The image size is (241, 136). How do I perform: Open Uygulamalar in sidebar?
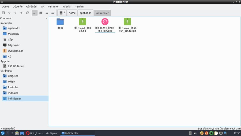point(25,51)
